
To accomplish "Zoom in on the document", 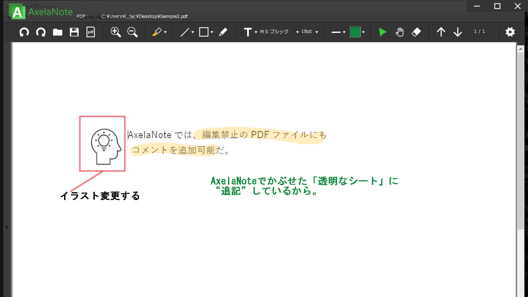I will pyautogui.click(x=116, y=32).
